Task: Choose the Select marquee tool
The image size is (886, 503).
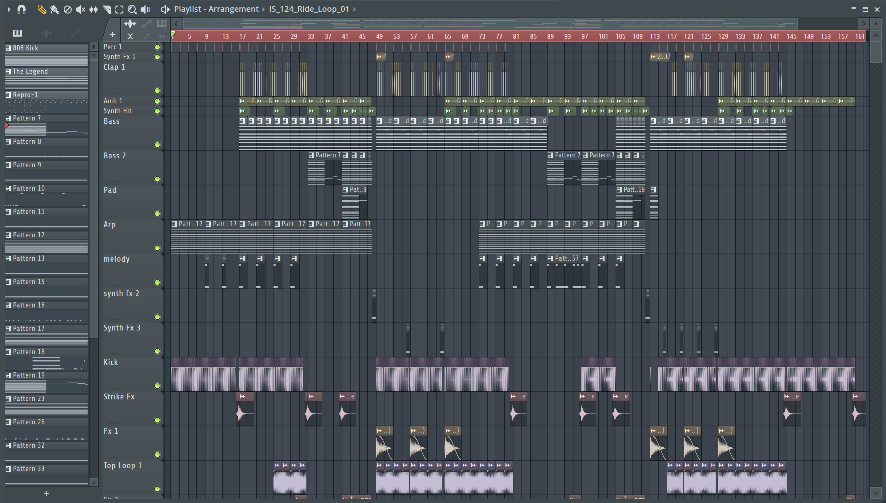Action: [x=119, y=9]
